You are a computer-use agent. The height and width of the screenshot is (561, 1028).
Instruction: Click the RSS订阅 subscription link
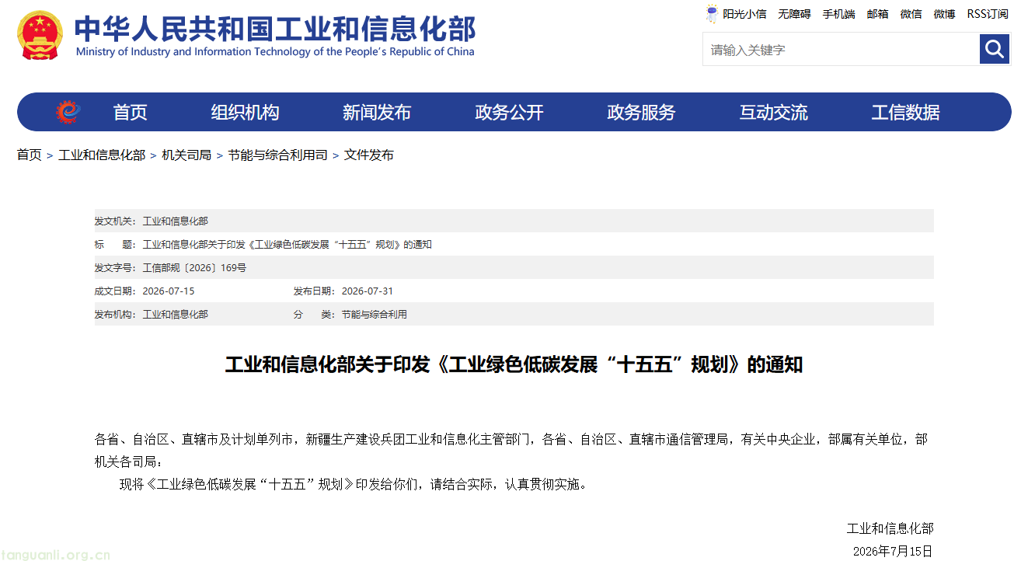(x=988, y=14)
